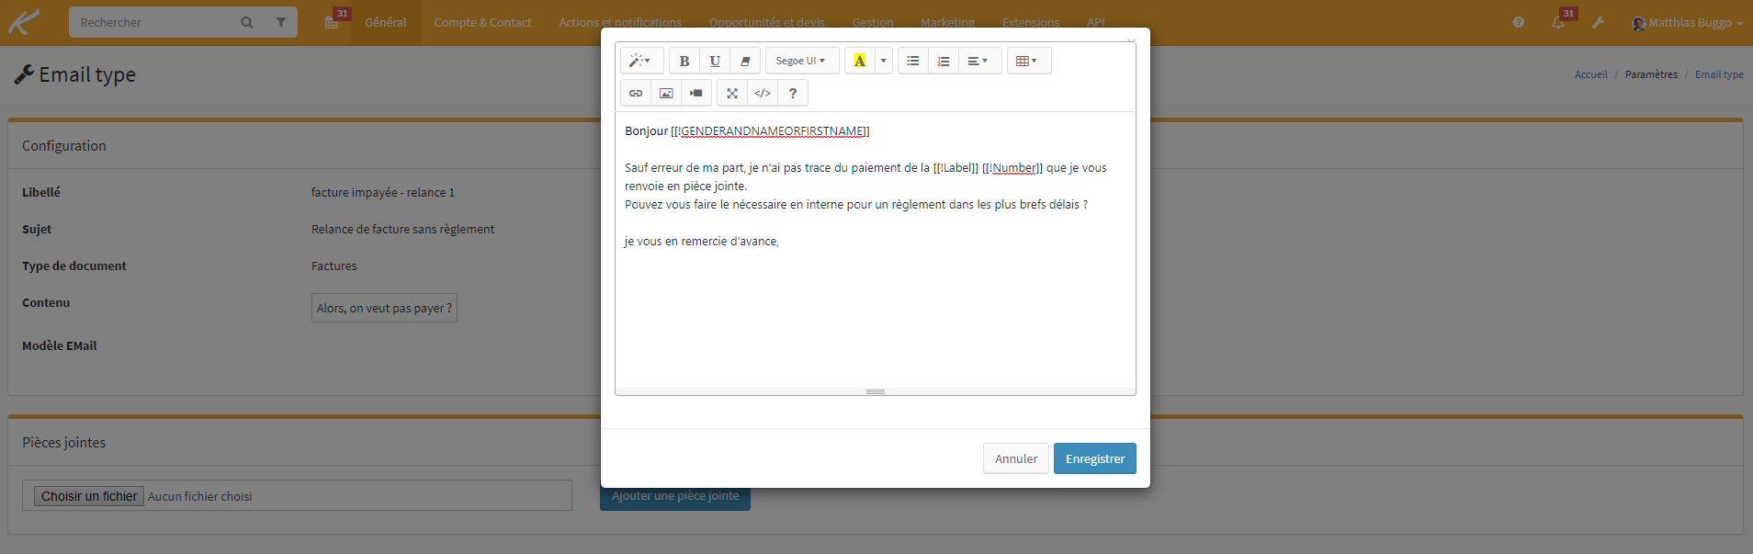1753x554 pixels.
Task: Open the Actions et notifications menu
Action: tap(620, 22)
